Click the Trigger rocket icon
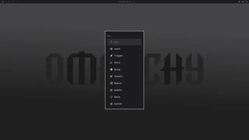 tap(111, 56)
